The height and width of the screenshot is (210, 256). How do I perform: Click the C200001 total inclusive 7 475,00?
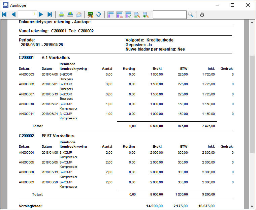(209, 126)
